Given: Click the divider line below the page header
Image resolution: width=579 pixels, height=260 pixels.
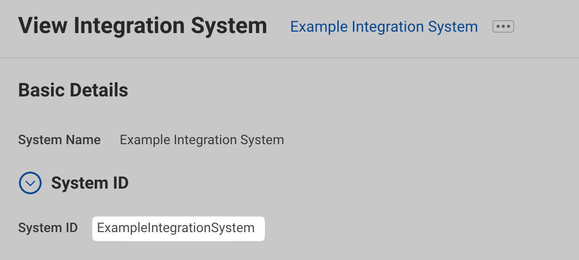Looking at the screenshot, I should point(289,58).
